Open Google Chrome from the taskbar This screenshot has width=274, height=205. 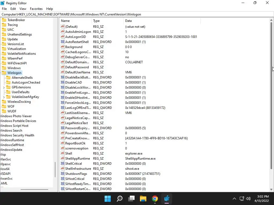pos(155,199)
